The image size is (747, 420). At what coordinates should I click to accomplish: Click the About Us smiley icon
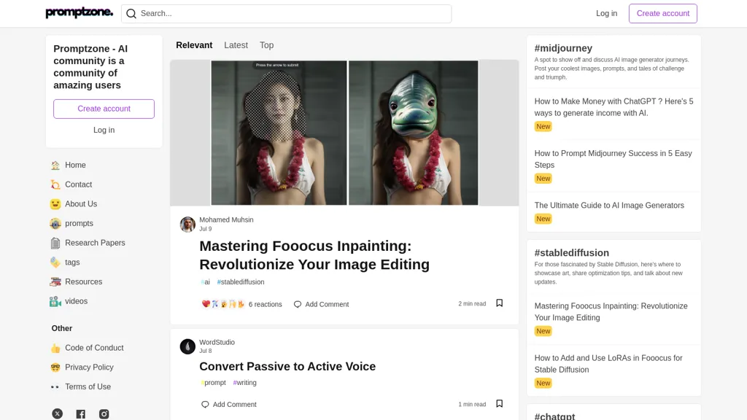pos(55,204)
